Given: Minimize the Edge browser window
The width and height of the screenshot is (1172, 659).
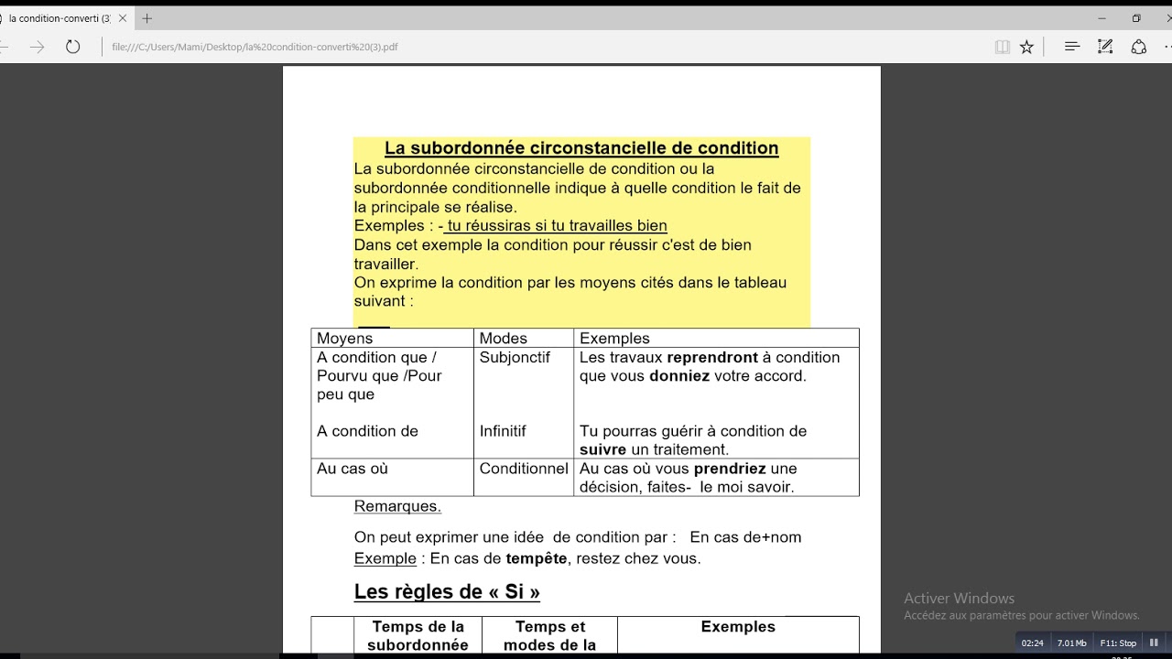Looking at the screenshot, I should coord(1101,18).
